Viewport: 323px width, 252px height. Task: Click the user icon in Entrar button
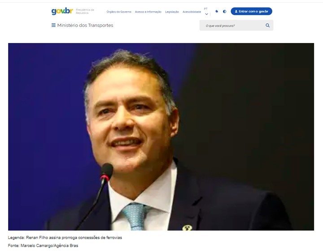pyautogui.click(x=236, y=12)
